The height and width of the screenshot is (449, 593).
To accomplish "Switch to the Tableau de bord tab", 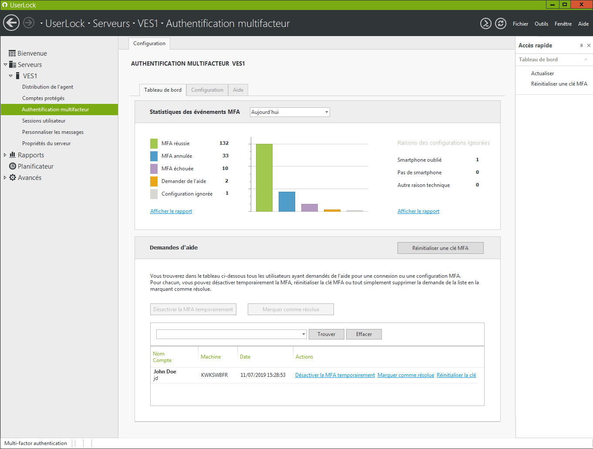I will [163, 90].
